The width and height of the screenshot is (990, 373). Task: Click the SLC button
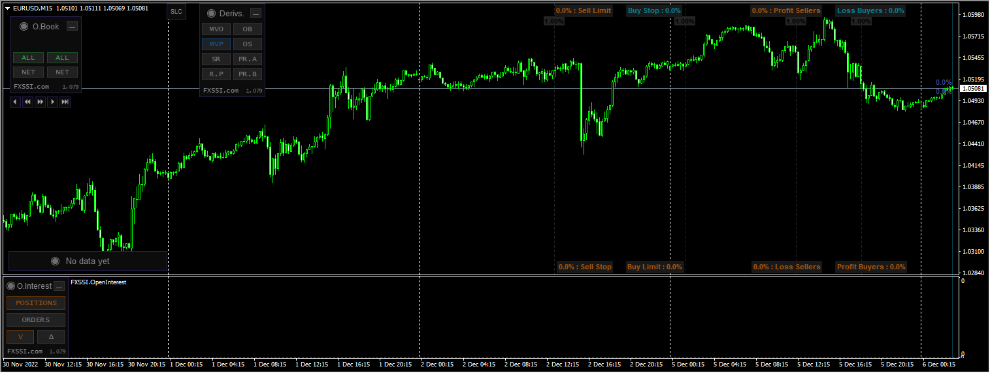click(x=176, y=12)
